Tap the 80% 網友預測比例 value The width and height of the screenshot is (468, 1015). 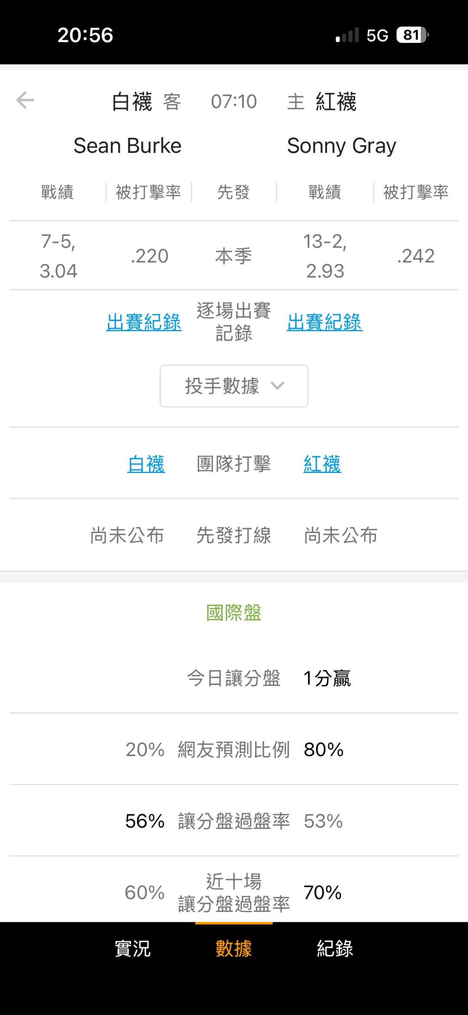[x=324, y=750]
